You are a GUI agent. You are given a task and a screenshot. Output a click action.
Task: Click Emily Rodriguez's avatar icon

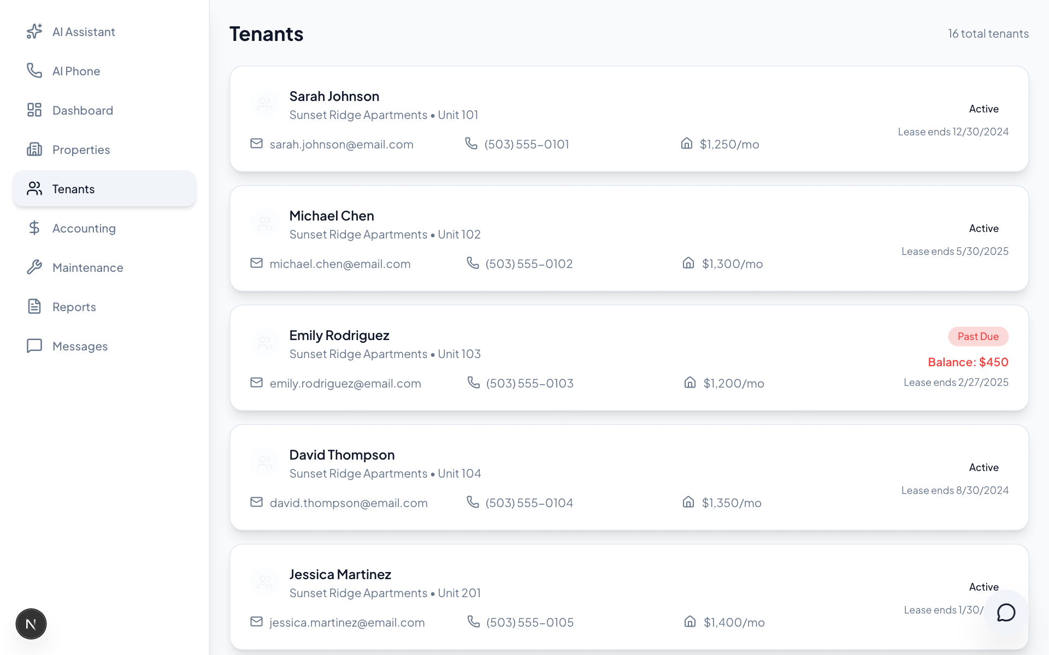coord(265,343)
